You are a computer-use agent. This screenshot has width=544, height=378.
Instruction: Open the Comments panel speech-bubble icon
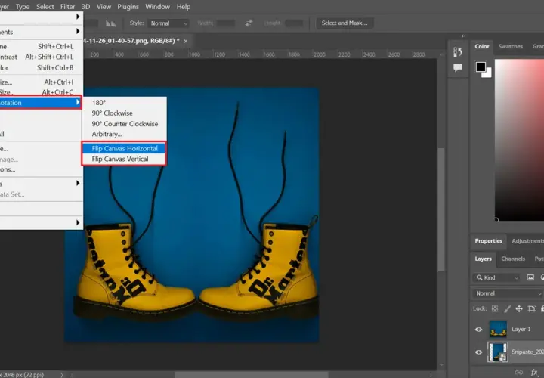pos(458,67)
